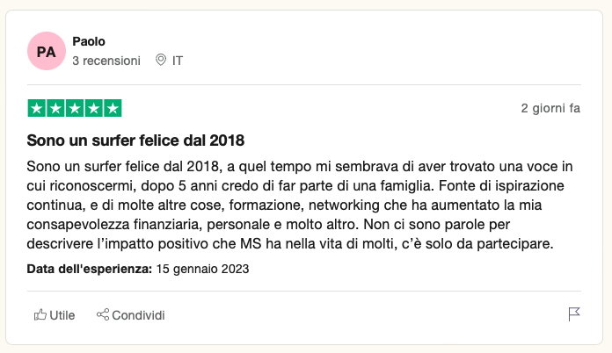This screenshot has width=612, height=353.
Task: Click the fourth green rating star
Action: tap(94, 108)
